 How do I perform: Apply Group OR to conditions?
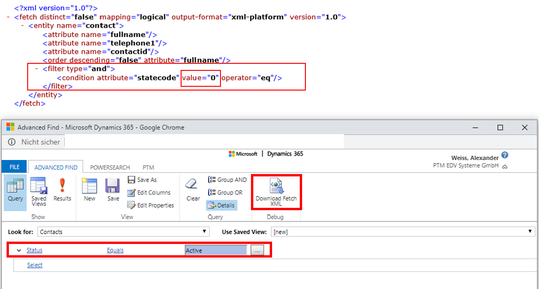(225, 193)
